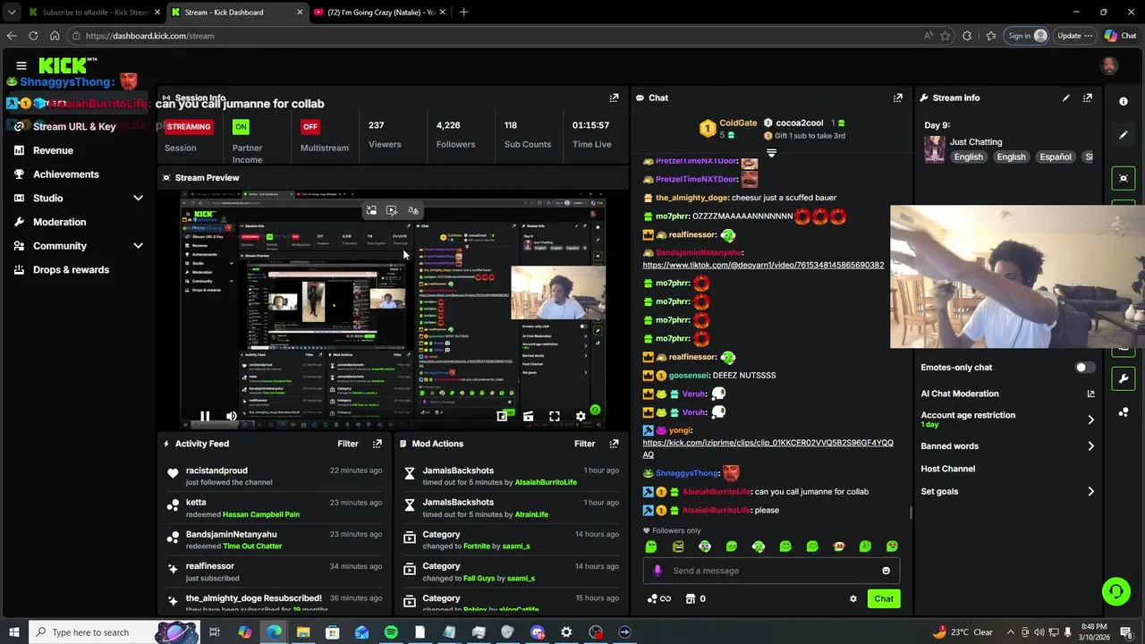Screen dimensions: 1145x644
Task: Pop out the Chat panel
Action: [897, 97]
